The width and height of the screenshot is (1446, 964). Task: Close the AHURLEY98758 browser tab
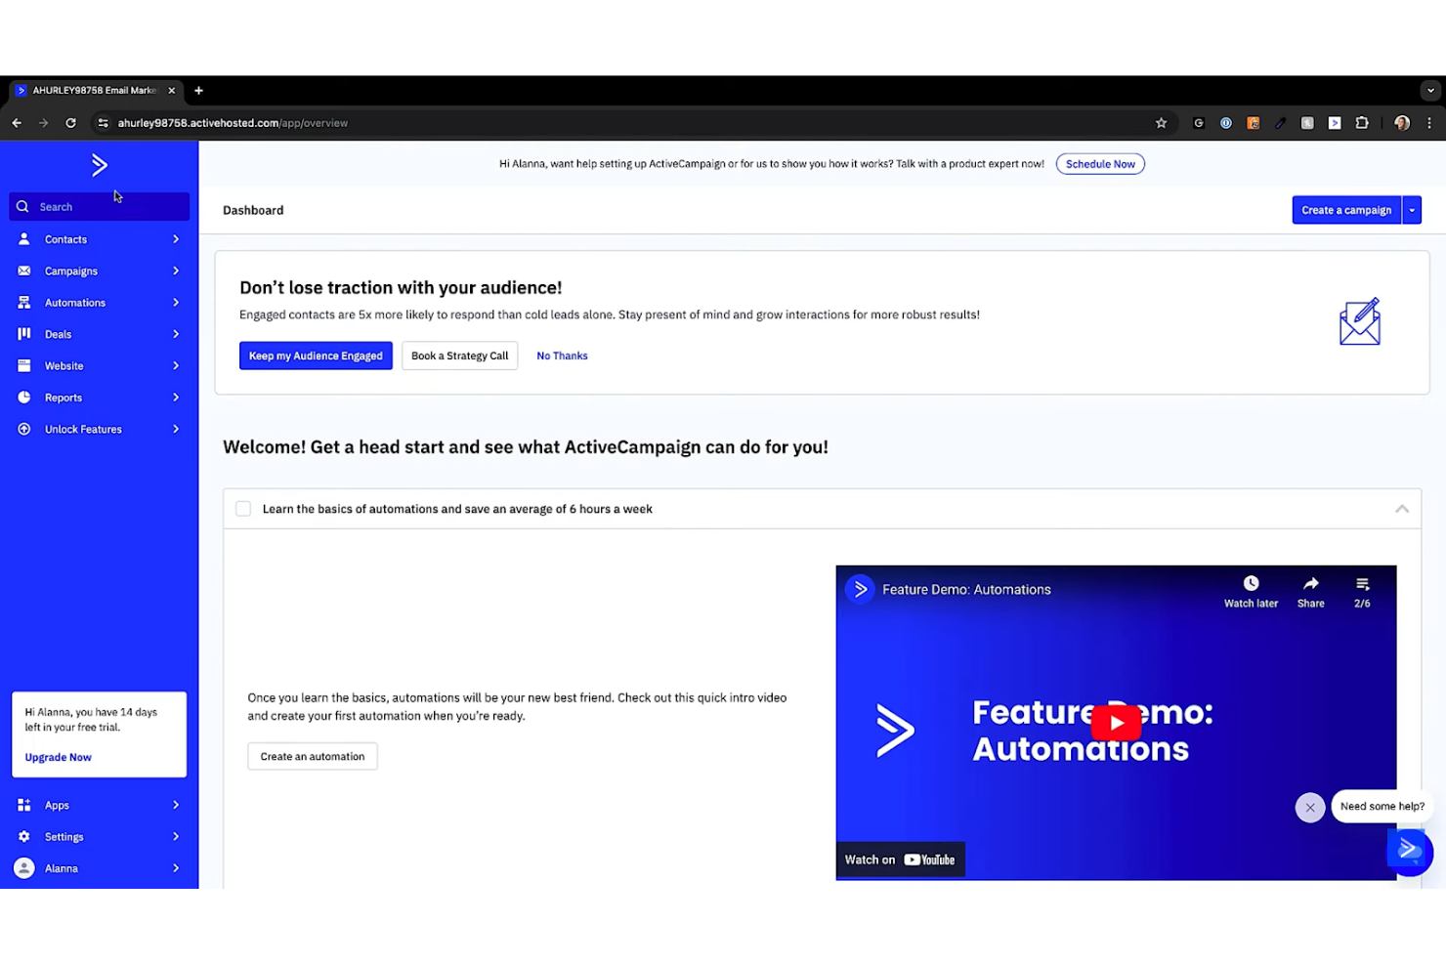coord(172,90)
